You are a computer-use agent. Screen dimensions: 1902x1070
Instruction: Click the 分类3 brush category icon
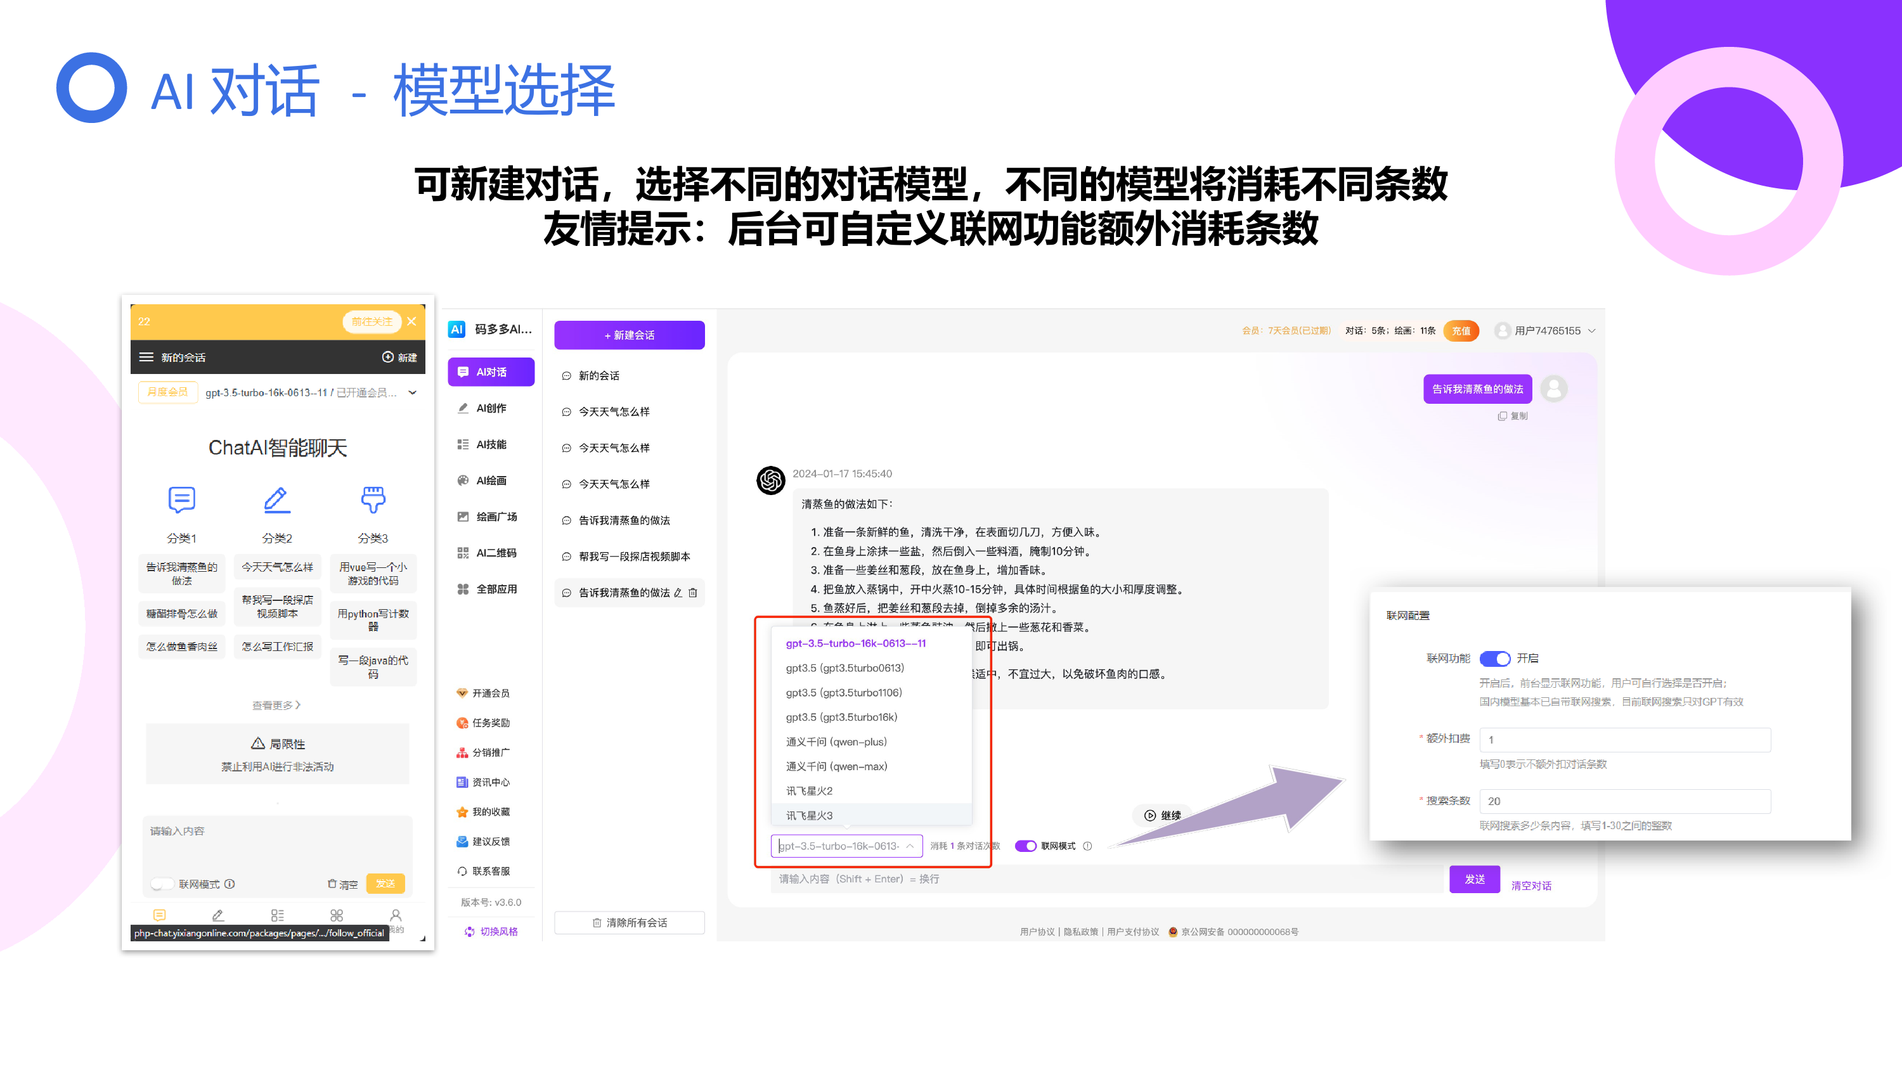click(x=373, y=500)
